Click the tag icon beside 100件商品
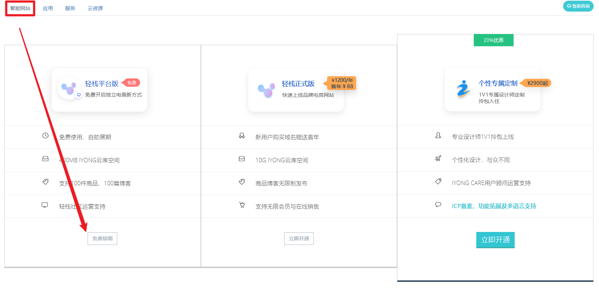The width and height of the screenshot is (599, 297). pyautogui.click(x=45, y=182)
